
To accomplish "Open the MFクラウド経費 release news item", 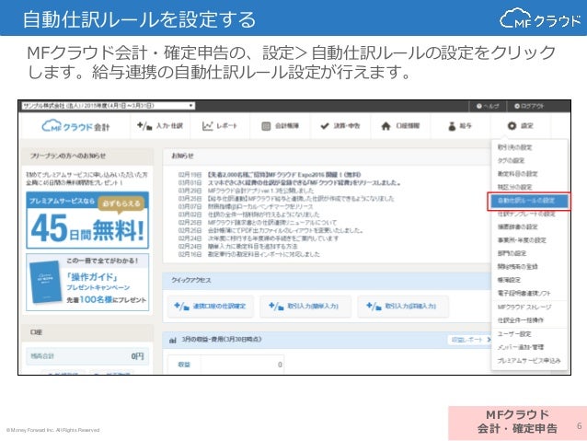I will (x=304, y=182).
